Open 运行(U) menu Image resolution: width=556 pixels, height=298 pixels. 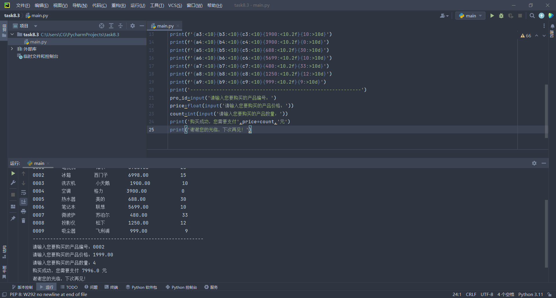coord(138,5)
